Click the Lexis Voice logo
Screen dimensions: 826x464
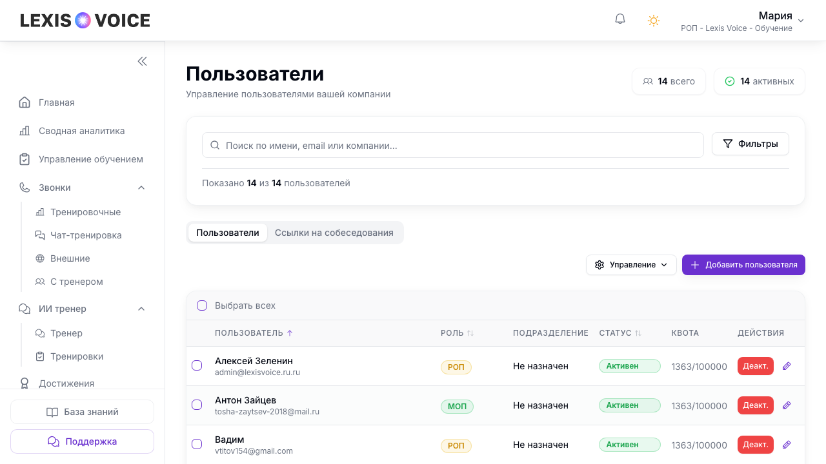[x=85, y=21]
